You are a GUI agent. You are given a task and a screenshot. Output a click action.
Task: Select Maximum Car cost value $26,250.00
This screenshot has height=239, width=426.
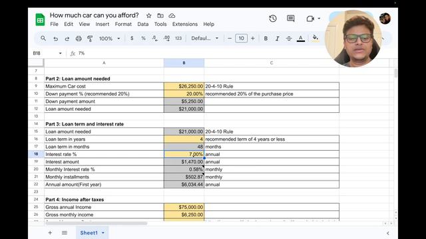(x=184, y=86)
